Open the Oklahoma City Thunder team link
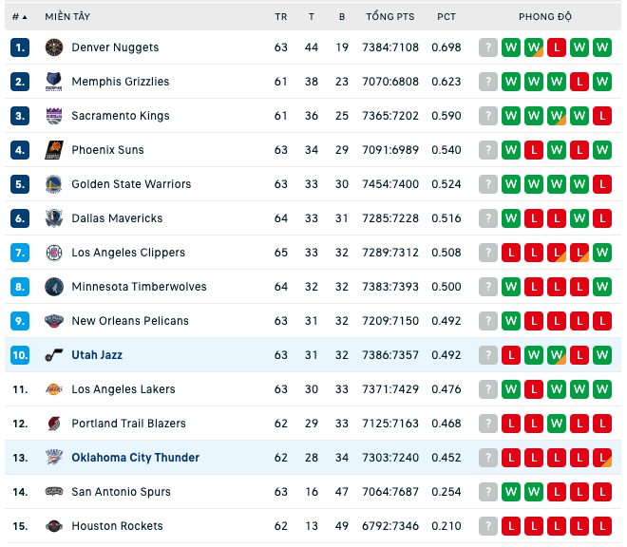This screenshot has width=627, height=547. pyautogui.click(x=135, y=458)
